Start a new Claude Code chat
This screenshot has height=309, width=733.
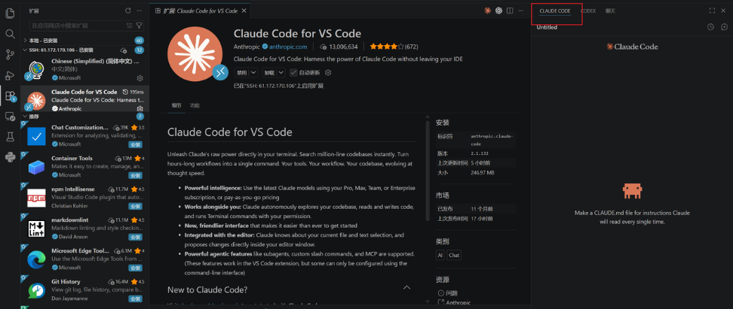(x=724, y=27)
